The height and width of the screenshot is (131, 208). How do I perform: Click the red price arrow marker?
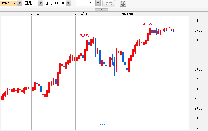(164, 30)
